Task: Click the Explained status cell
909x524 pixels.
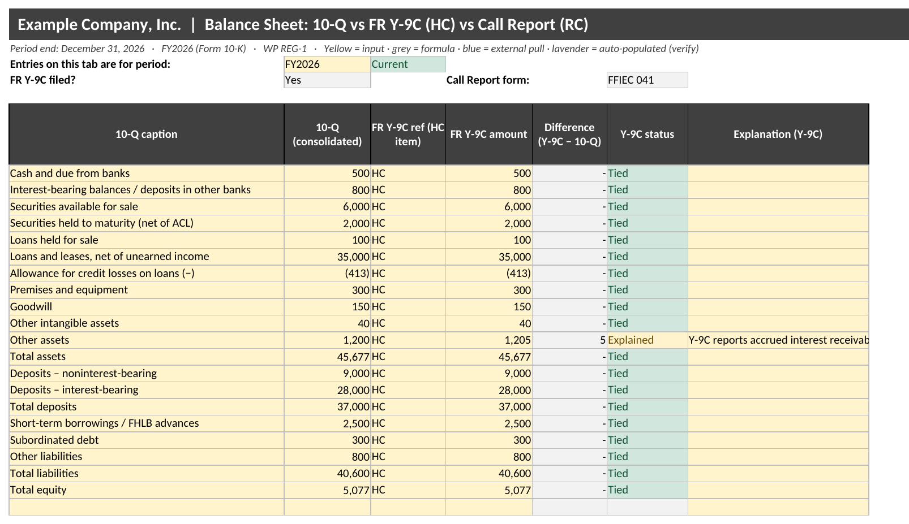Action: [647, 340]
